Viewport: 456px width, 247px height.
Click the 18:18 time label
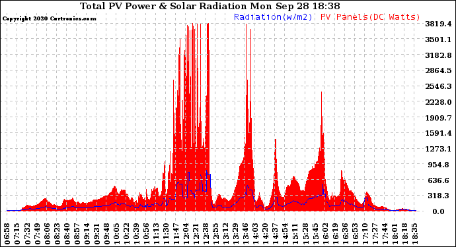404,234
